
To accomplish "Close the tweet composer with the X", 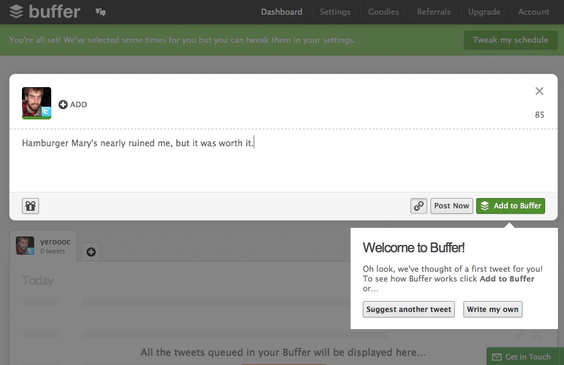I will (x=539, y=91).
